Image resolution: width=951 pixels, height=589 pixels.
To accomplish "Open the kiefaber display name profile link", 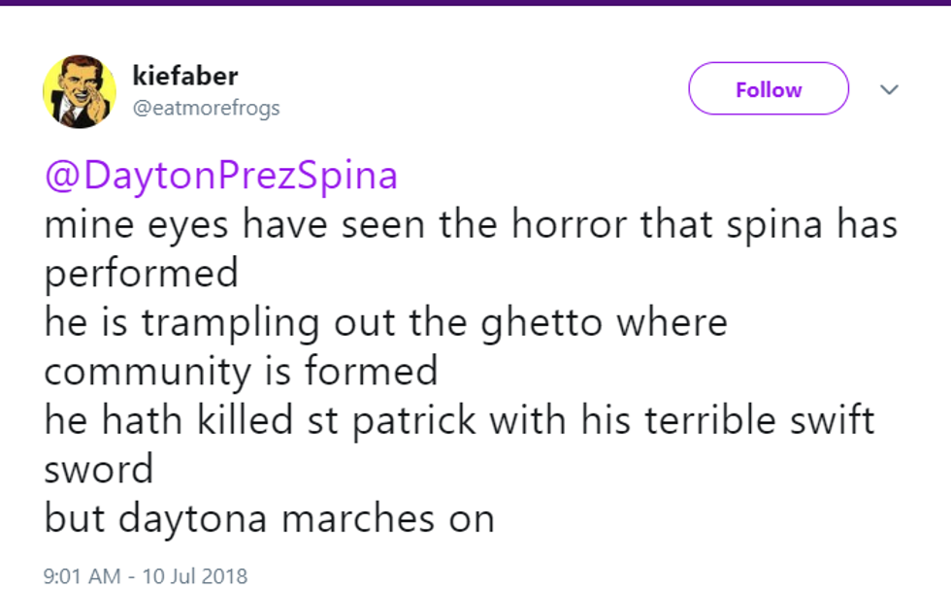I will tap(184, 76).
